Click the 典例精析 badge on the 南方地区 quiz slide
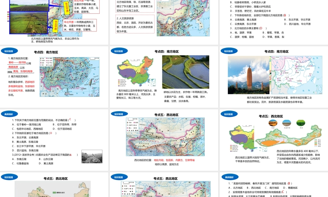The height and width of the screenshot is (197, 328). pos(9,114)
